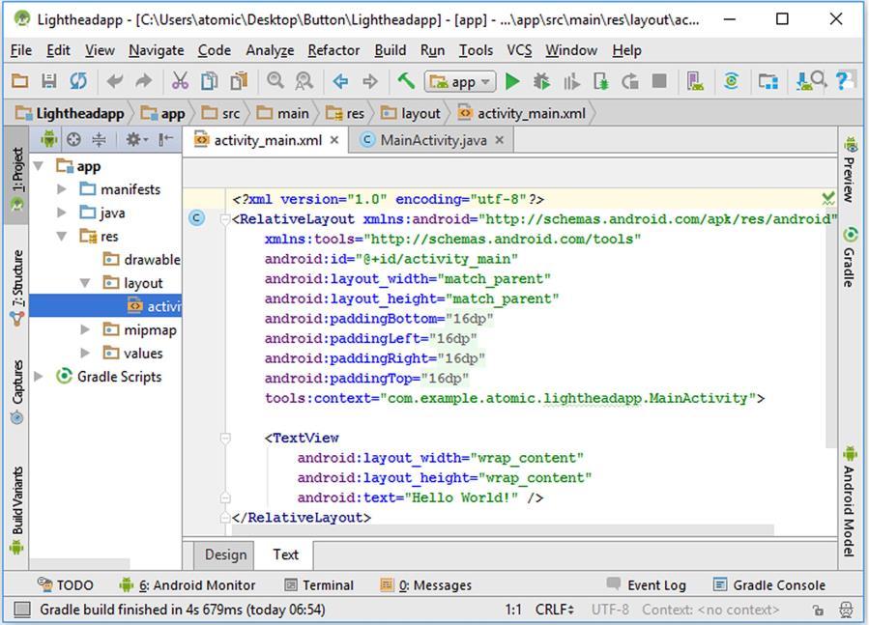Open the VCS menu
Screen dimensions: 869x625
tap(519, 50)
